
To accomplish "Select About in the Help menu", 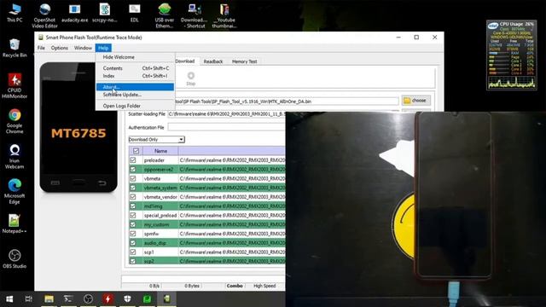I will coord(135,87).
